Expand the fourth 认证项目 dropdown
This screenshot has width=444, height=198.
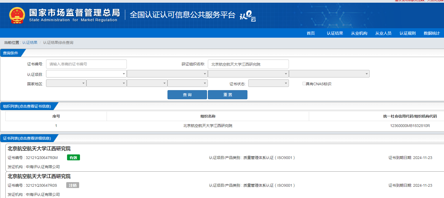pos(329,74)
